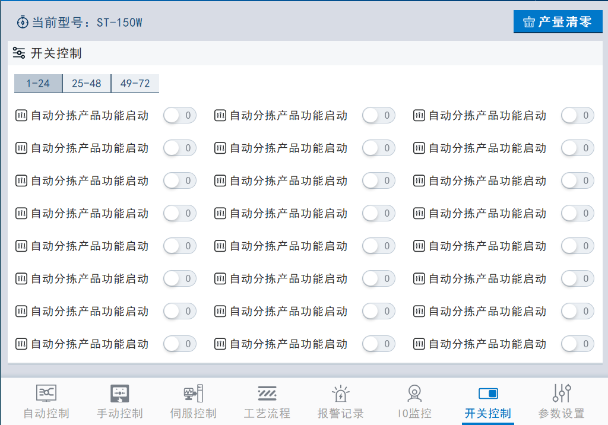Click the stopwatch icon beside 当前型号
Image resolution: width=608 pixels, height=425 pixels.
click(x=23, y=23)
